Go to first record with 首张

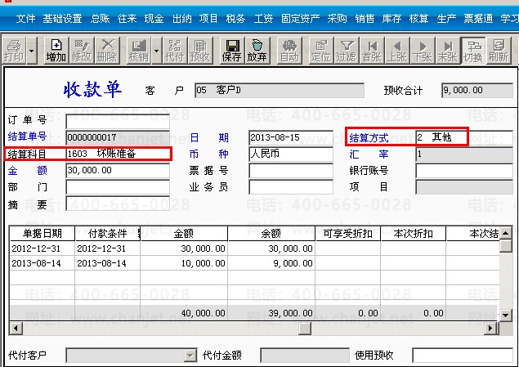372,51
